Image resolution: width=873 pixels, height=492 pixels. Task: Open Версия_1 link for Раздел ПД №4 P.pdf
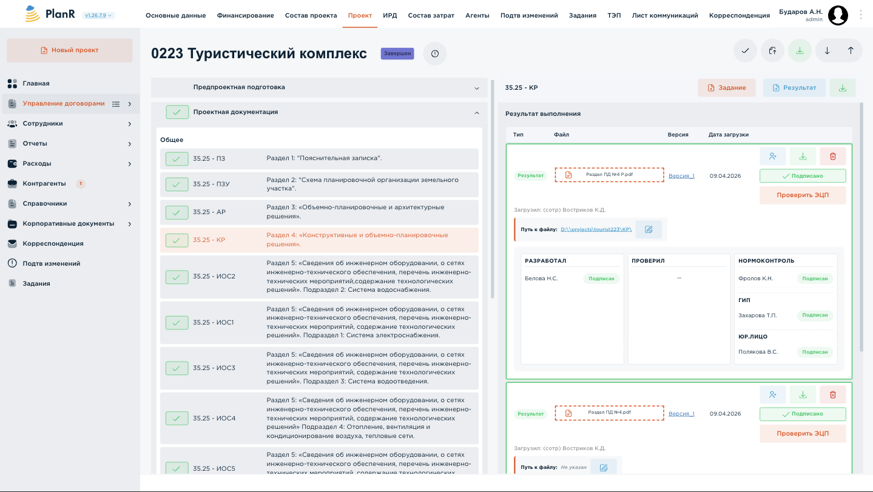tap(681, 176)
